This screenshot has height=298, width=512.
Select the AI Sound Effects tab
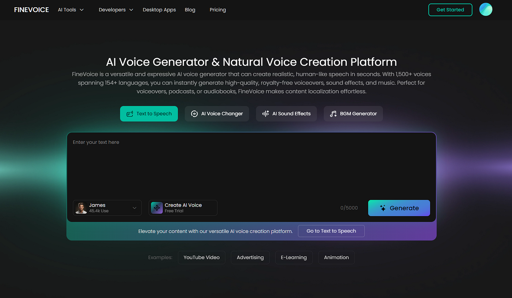tap(286, 114)
